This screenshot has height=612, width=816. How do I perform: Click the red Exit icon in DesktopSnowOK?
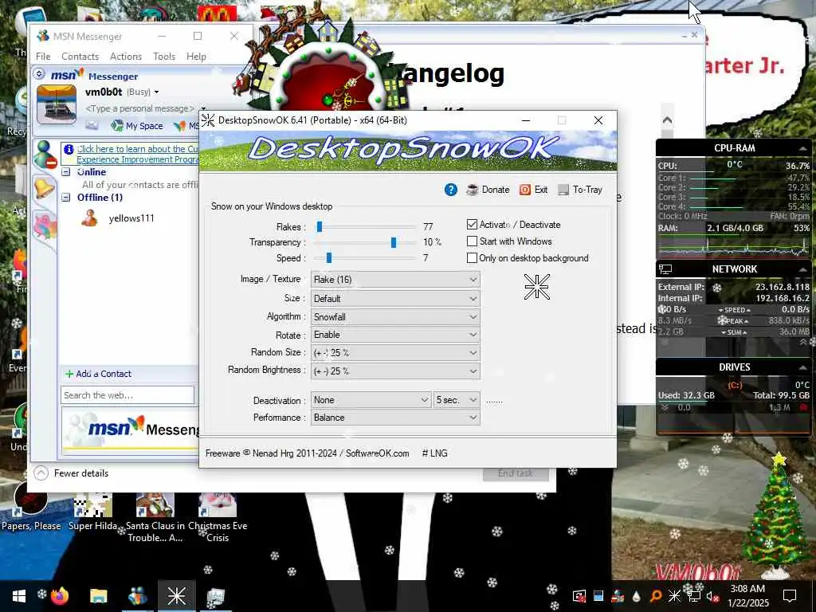tap(525, 190)
